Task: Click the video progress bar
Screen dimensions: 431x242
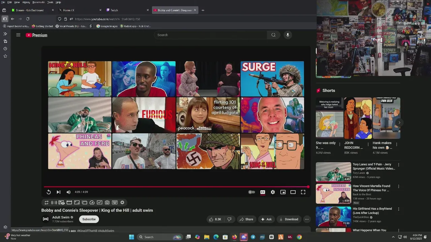Action: tap(176, 187)
